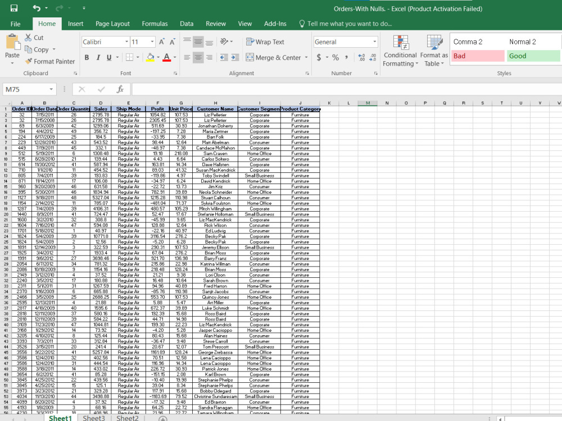Apply the Bad cell style
Viewport: 562px width, 421px height.
[x=478, y=56]
